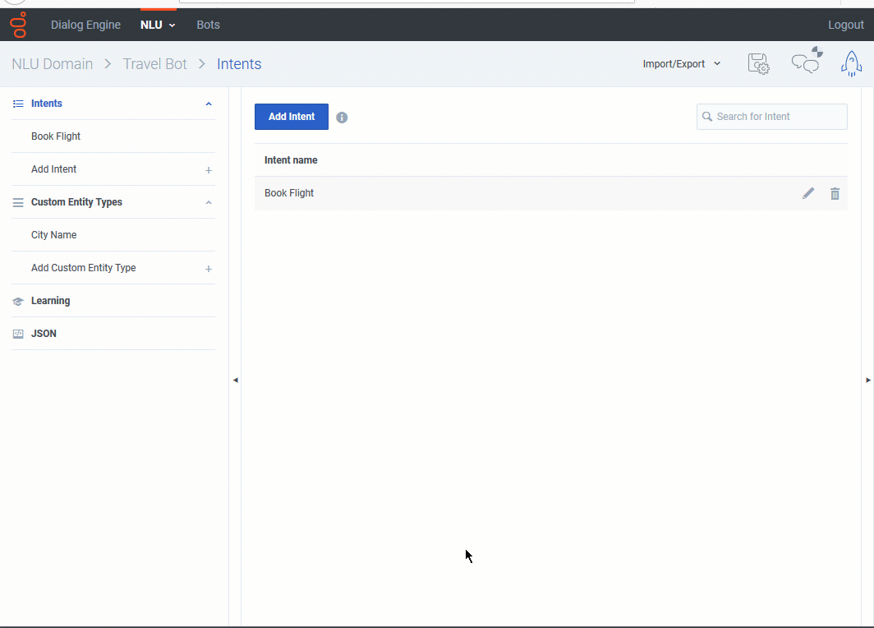Click the blue Add Intent button
The image size is (874, 628).
(x=292, y=117)
